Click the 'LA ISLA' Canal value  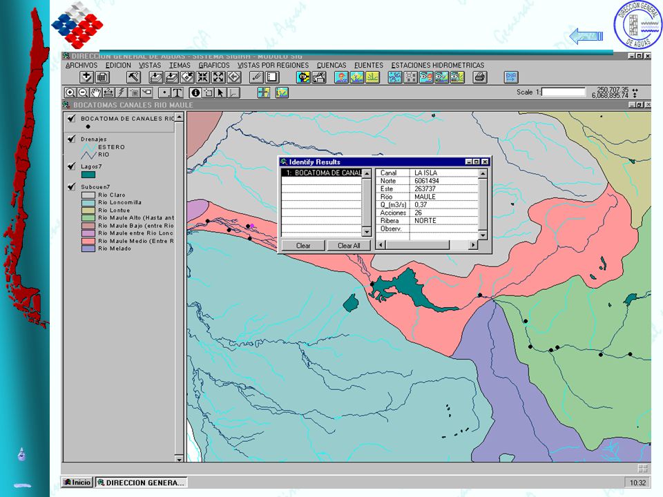[x=426, y=173]
